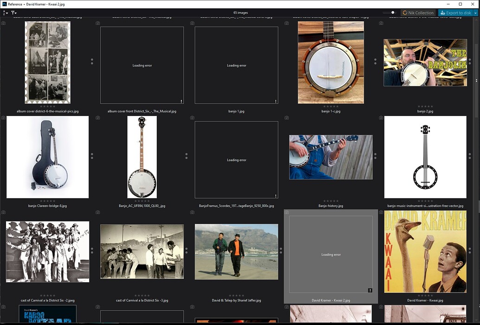Open the sort options chevron next to A-Z icon
The height and width of the screenshot is (325, 480).
7,13
